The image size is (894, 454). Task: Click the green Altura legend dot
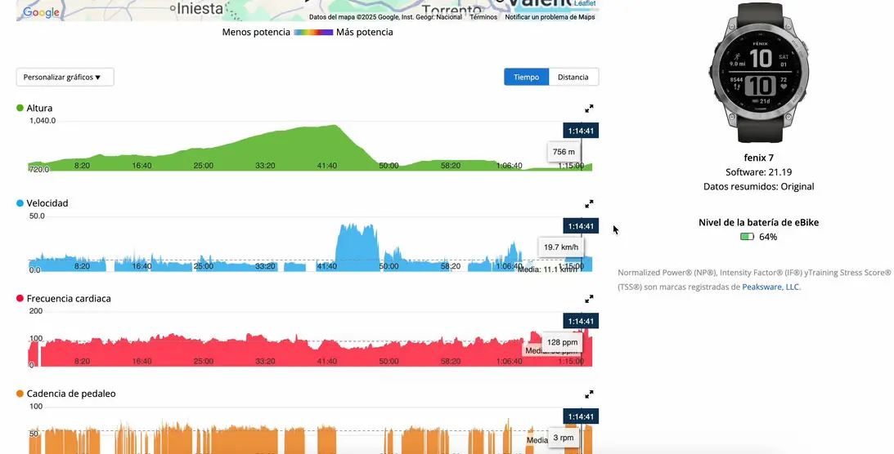click(x=20, y=108)
